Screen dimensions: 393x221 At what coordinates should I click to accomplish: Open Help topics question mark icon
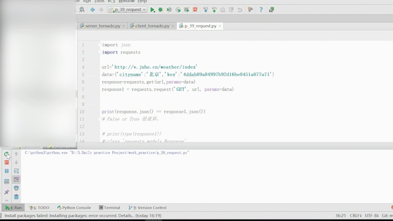[261, 10]
